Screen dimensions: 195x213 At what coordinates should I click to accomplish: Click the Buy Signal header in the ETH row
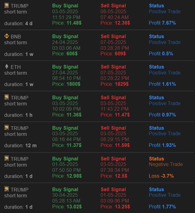pos(65,67)
